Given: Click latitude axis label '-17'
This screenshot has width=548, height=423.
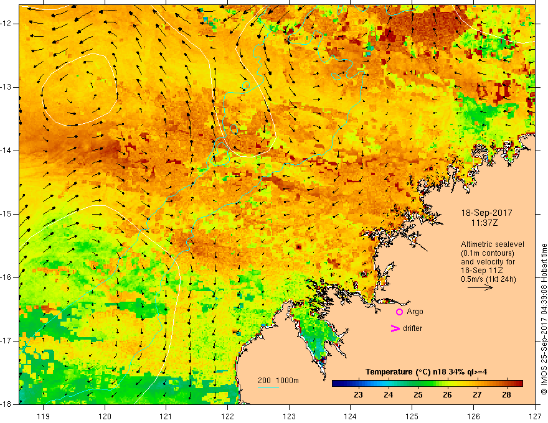Looking at the screenshot, I should [x=6, y=341].
